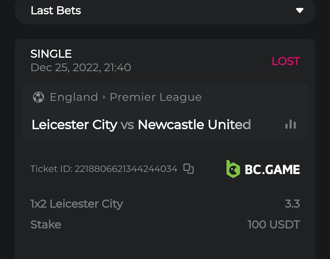The width and height of the screenshot is (330, 259).
Task: Click the soccer ball sport icon
Action: click(x=38, y=97)
